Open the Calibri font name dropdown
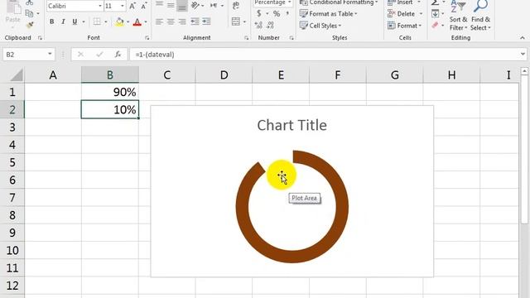The image size is (530, 298). pyautogui.click(x=100, y=6)
